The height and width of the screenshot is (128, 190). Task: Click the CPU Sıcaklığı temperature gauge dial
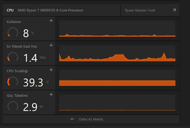pyautogui.click(x=13, y=81)
